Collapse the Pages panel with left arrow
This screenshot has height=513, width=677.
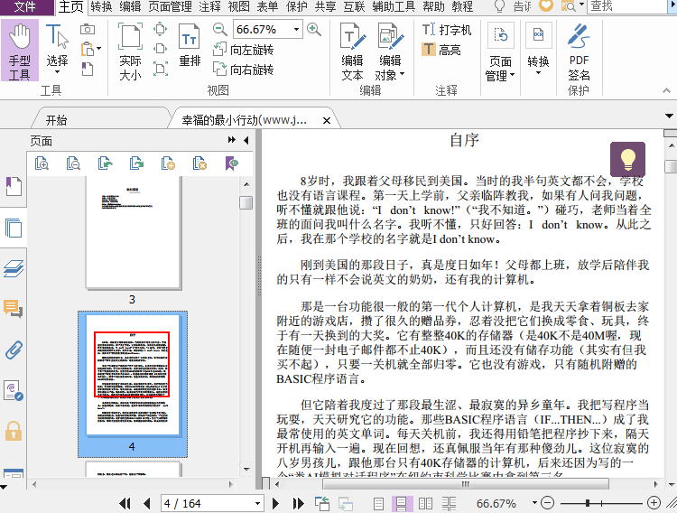click(246, 140)
